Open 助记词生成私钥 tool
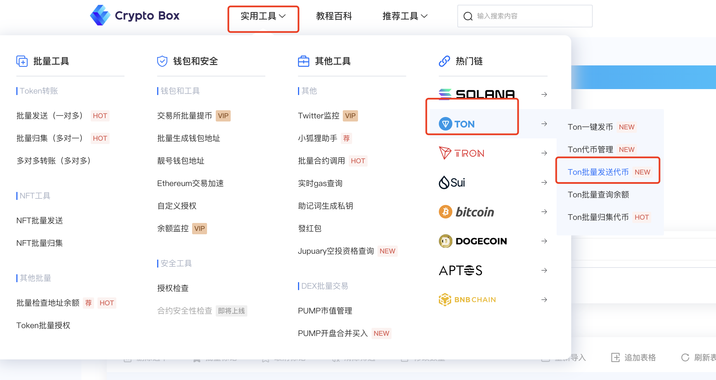The width and height of the screenshot is (716, 380). [x=325, y=206]
